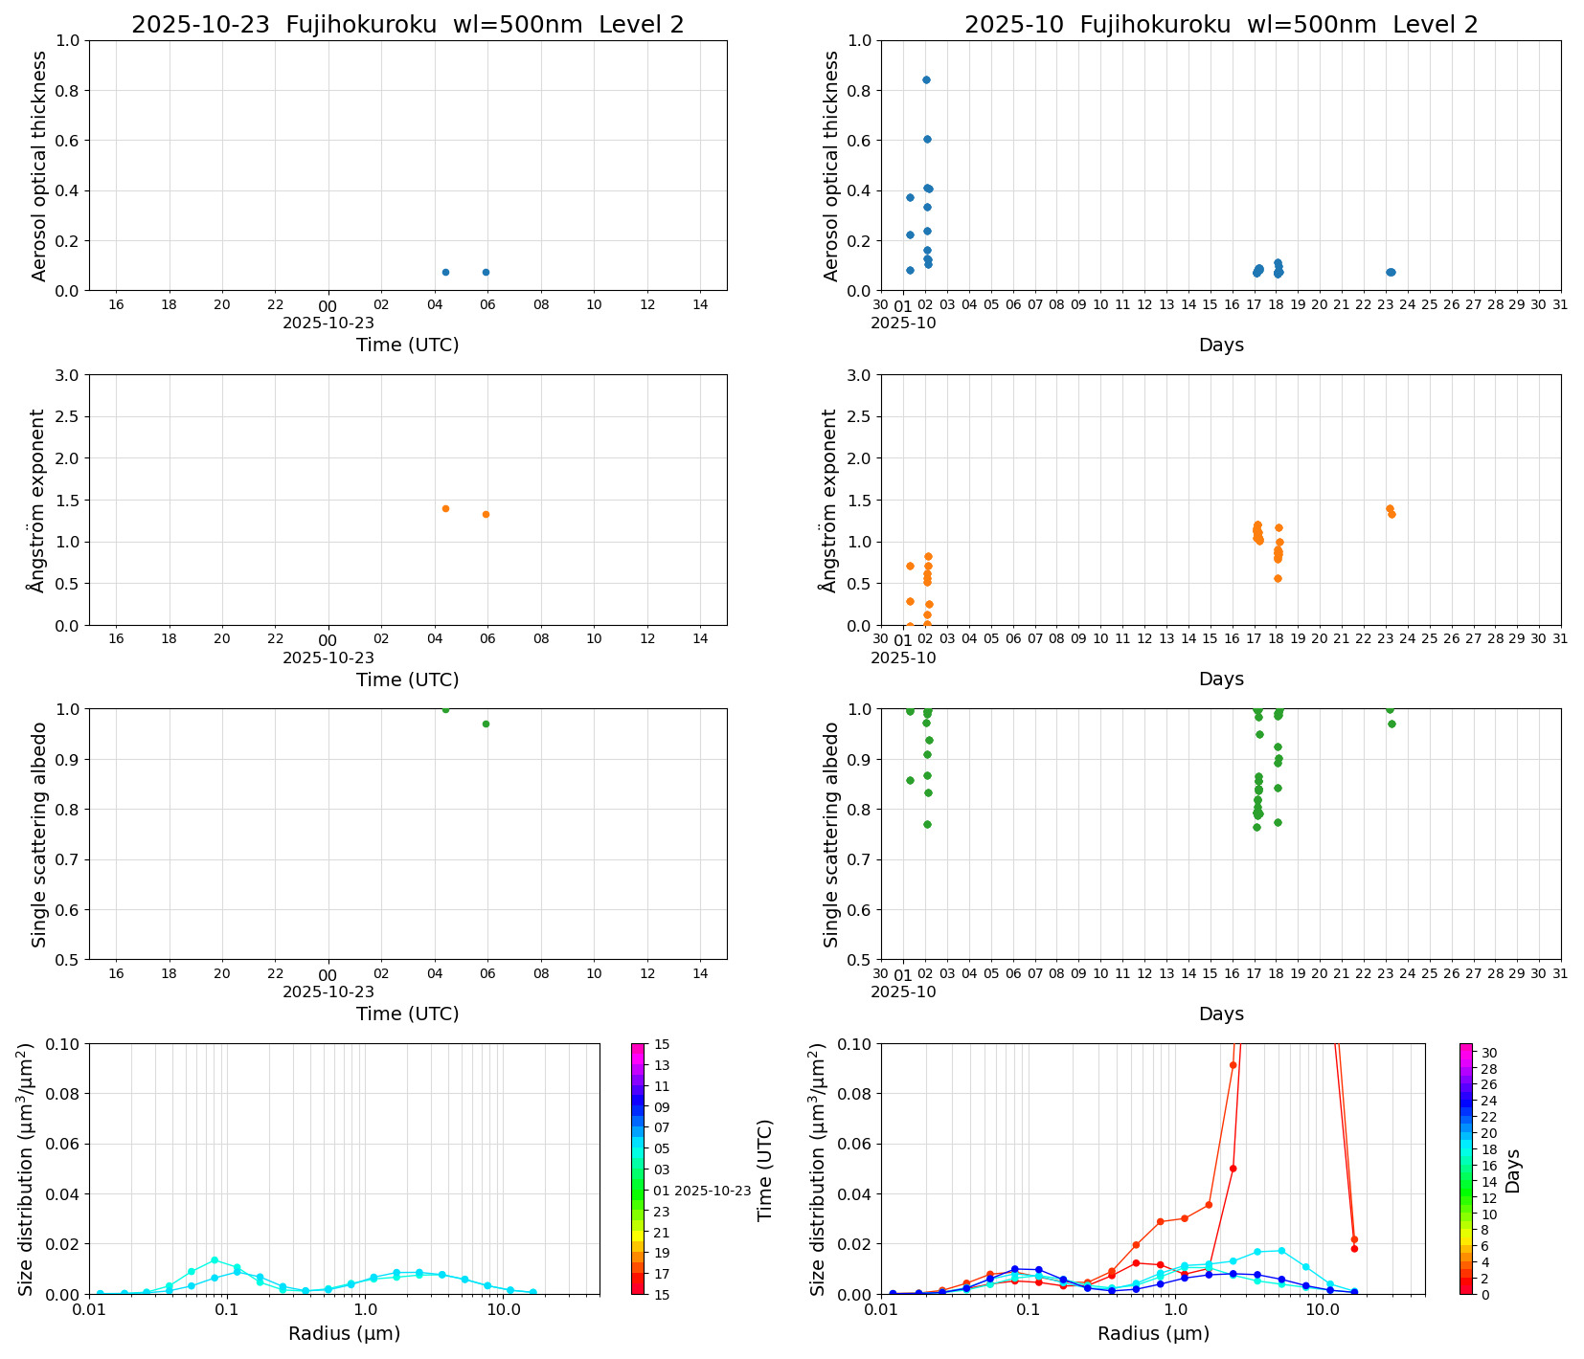The height and width of the screenshot is (1359, 1584).
Task: Select the cyan peak point in daily size distribution
Action: (x=215, y=1260)
